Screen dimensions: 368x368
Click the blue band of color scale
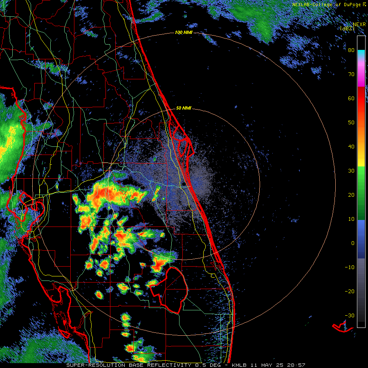(x=361, y=239)
